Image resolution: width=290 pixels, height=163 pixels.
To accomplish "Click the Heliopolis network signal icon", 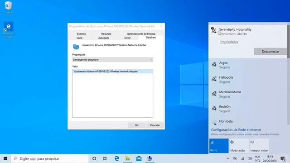I will [214, 79].
